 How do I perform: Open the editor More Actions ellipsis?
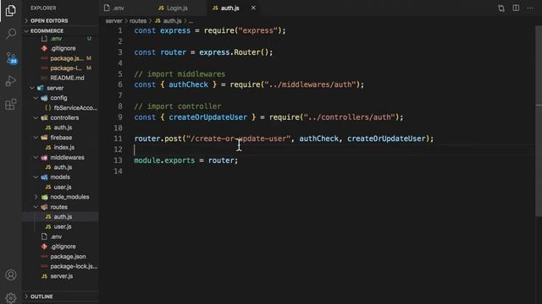click(530, 8)
